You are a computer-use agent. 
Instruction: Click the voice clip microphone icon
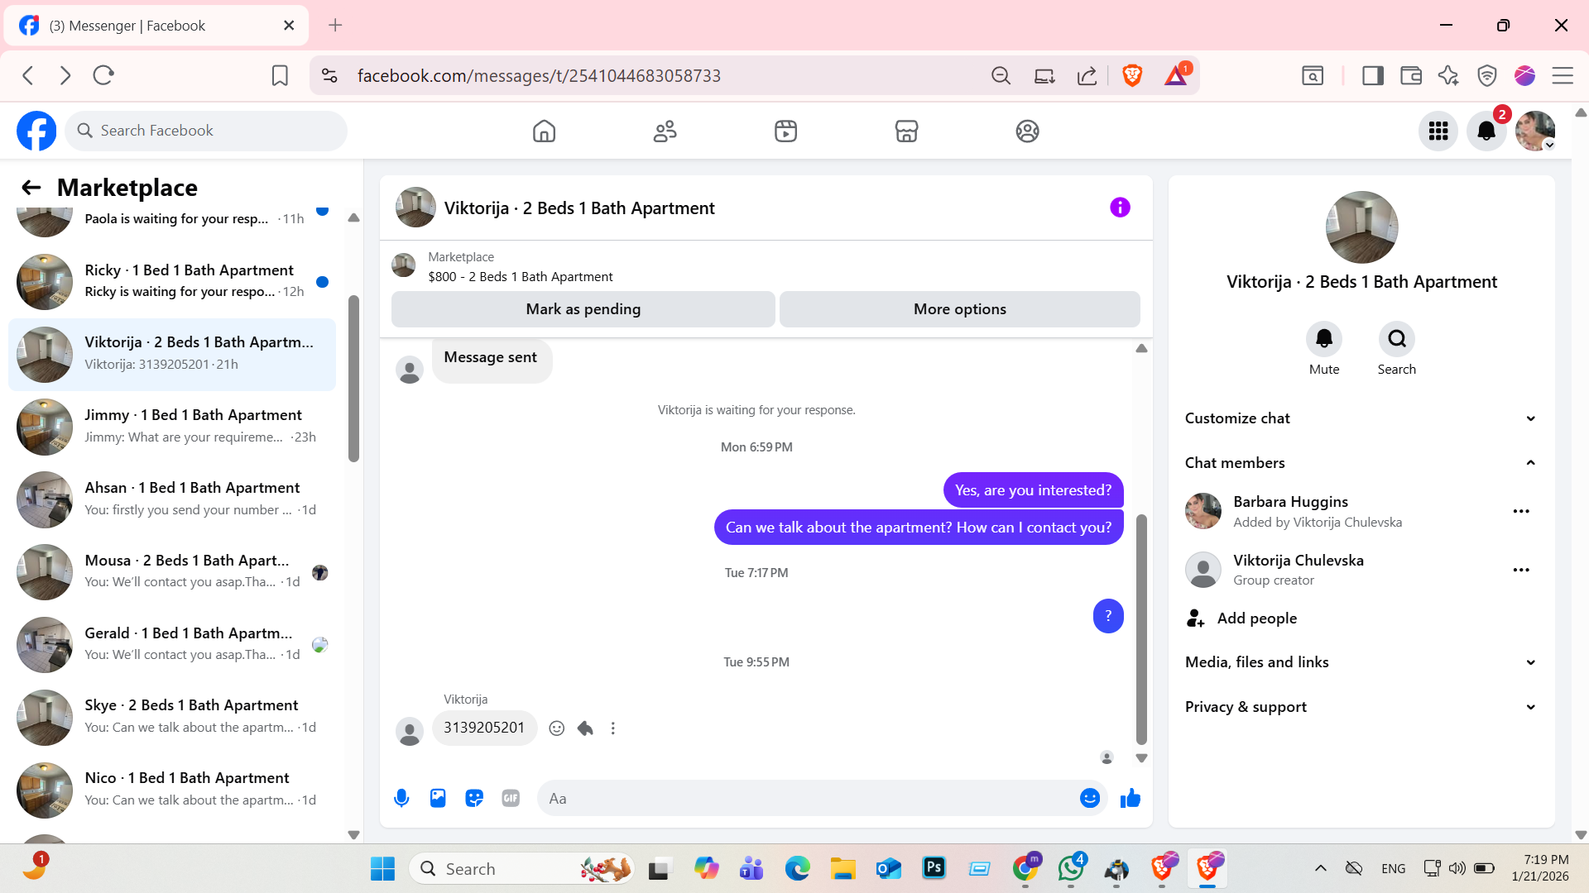pos(401,798)
